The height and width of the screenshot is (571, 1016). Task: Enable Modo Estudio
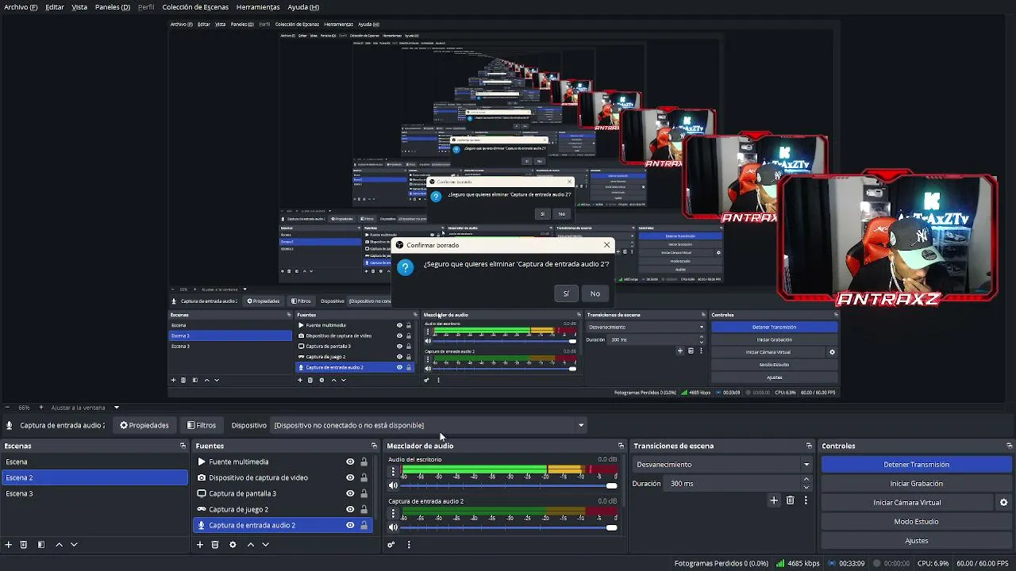click(x=917, y=522)
